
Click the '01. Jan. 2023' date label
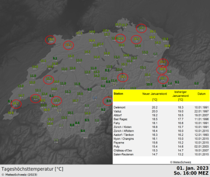pos(192,168)
